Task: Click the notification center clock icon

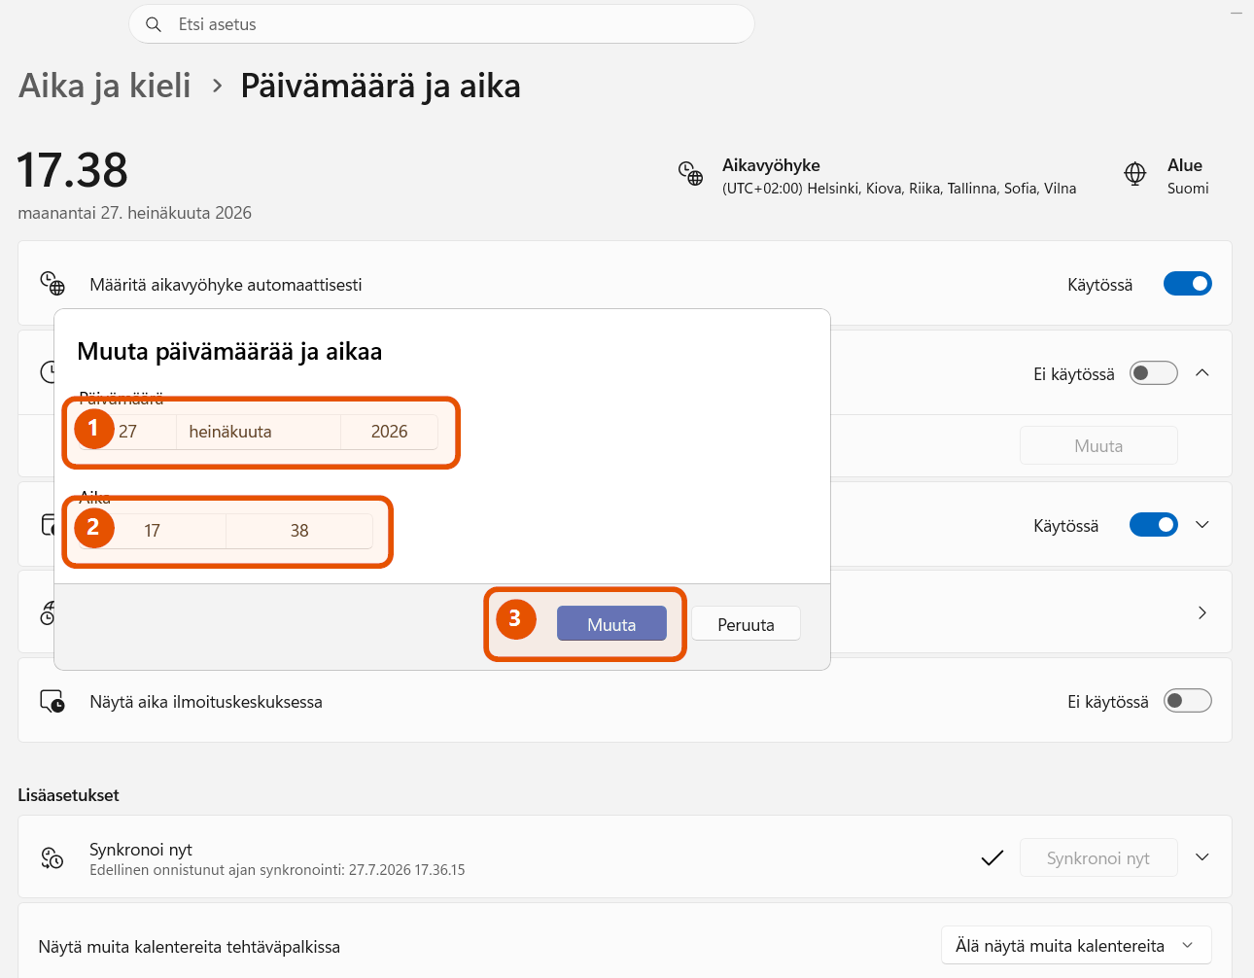Action: click(x=52, y=701)
